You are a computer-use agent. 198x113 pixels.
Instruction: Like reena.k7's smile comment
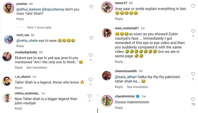(x=193, y=6)
